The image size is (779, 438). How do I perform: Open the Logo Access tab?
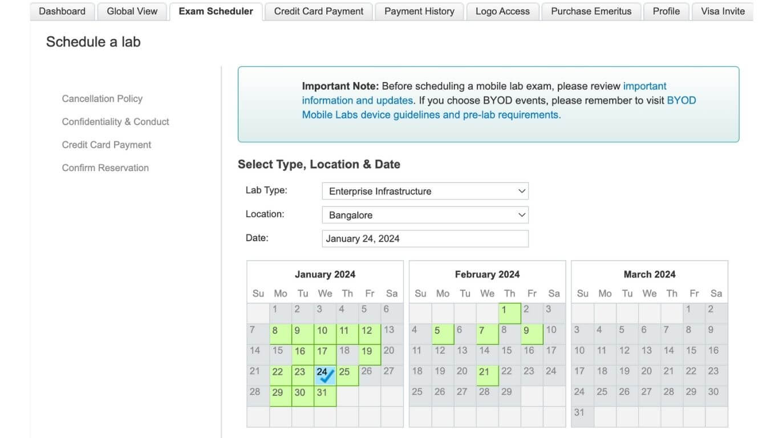pyautogui.click(x=502, y=11)
